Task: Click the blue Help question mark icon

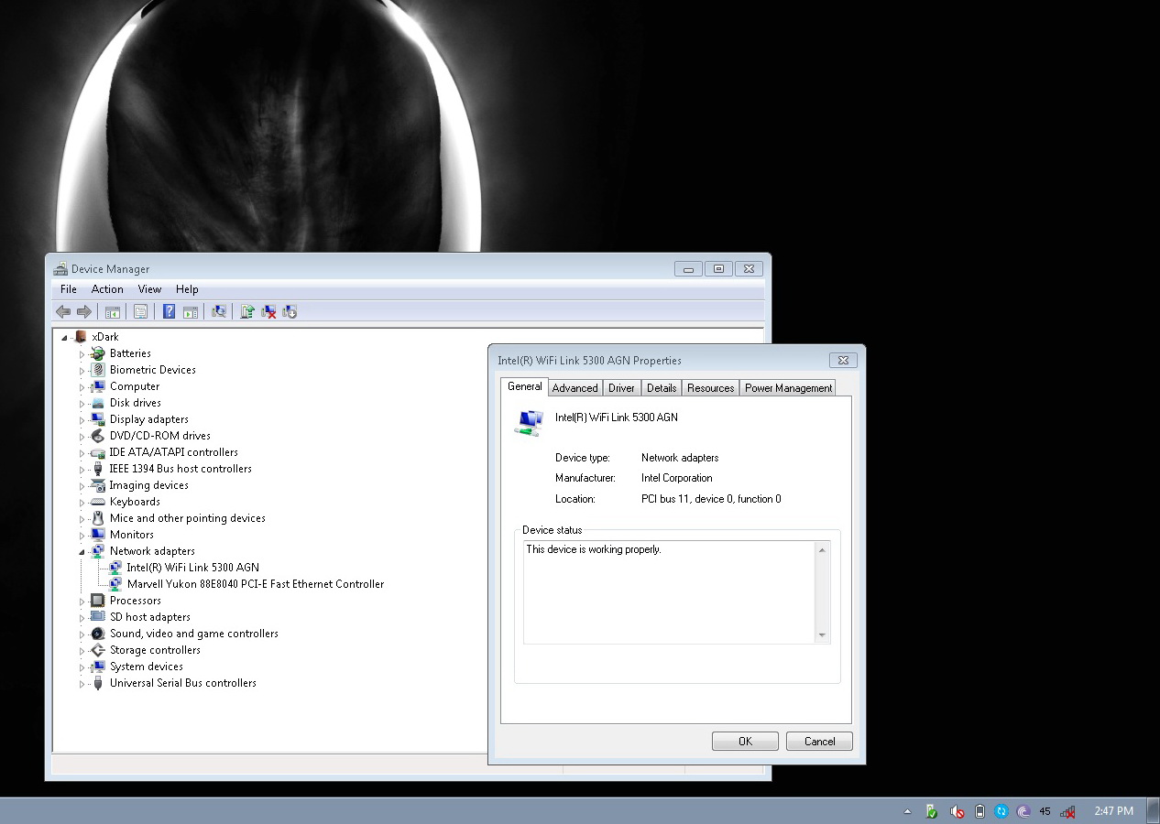Action: tap(169, 312)
